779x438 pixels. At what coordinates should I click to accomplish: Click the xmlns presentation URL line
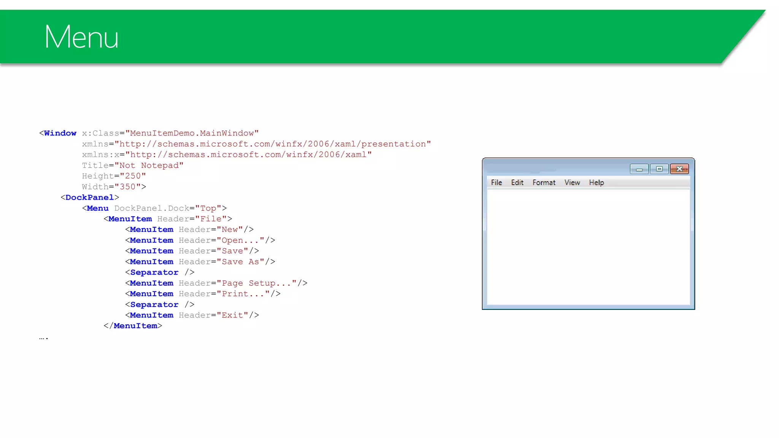pos(256,144)
